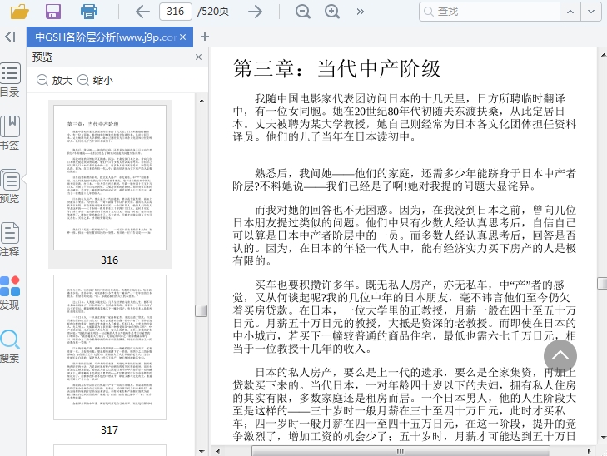
Task: Click the paragraph starting 日本的私人房产
Action: [405, 404]
